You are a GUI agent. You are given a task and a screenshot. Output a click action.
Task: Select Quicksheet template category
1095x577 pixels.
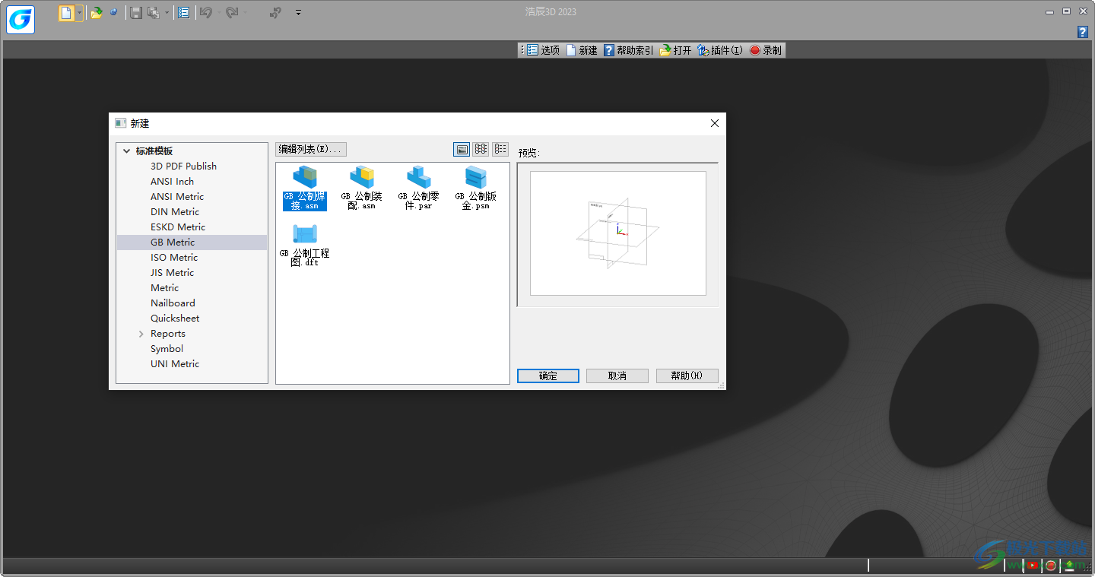(x=175, y=319)
